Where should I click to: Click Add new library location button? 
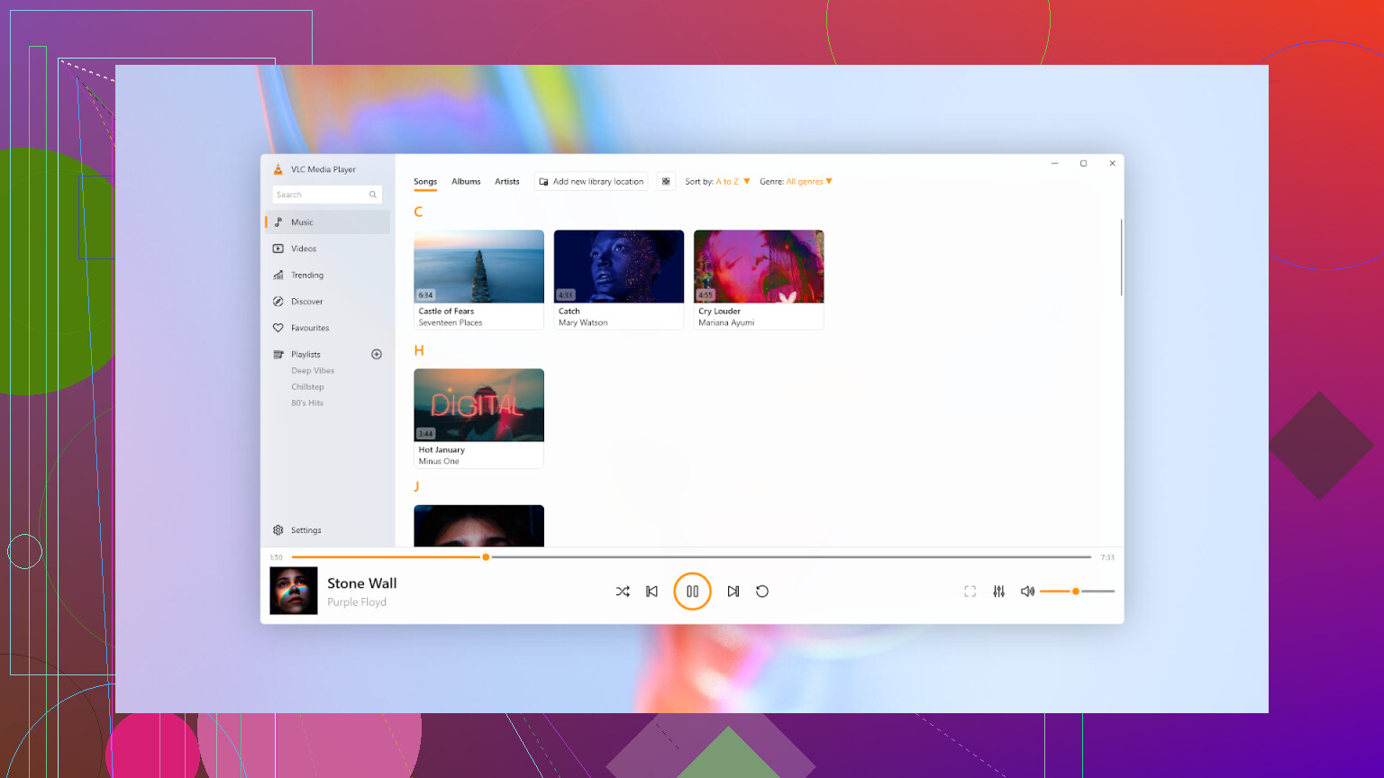[591, 182]
